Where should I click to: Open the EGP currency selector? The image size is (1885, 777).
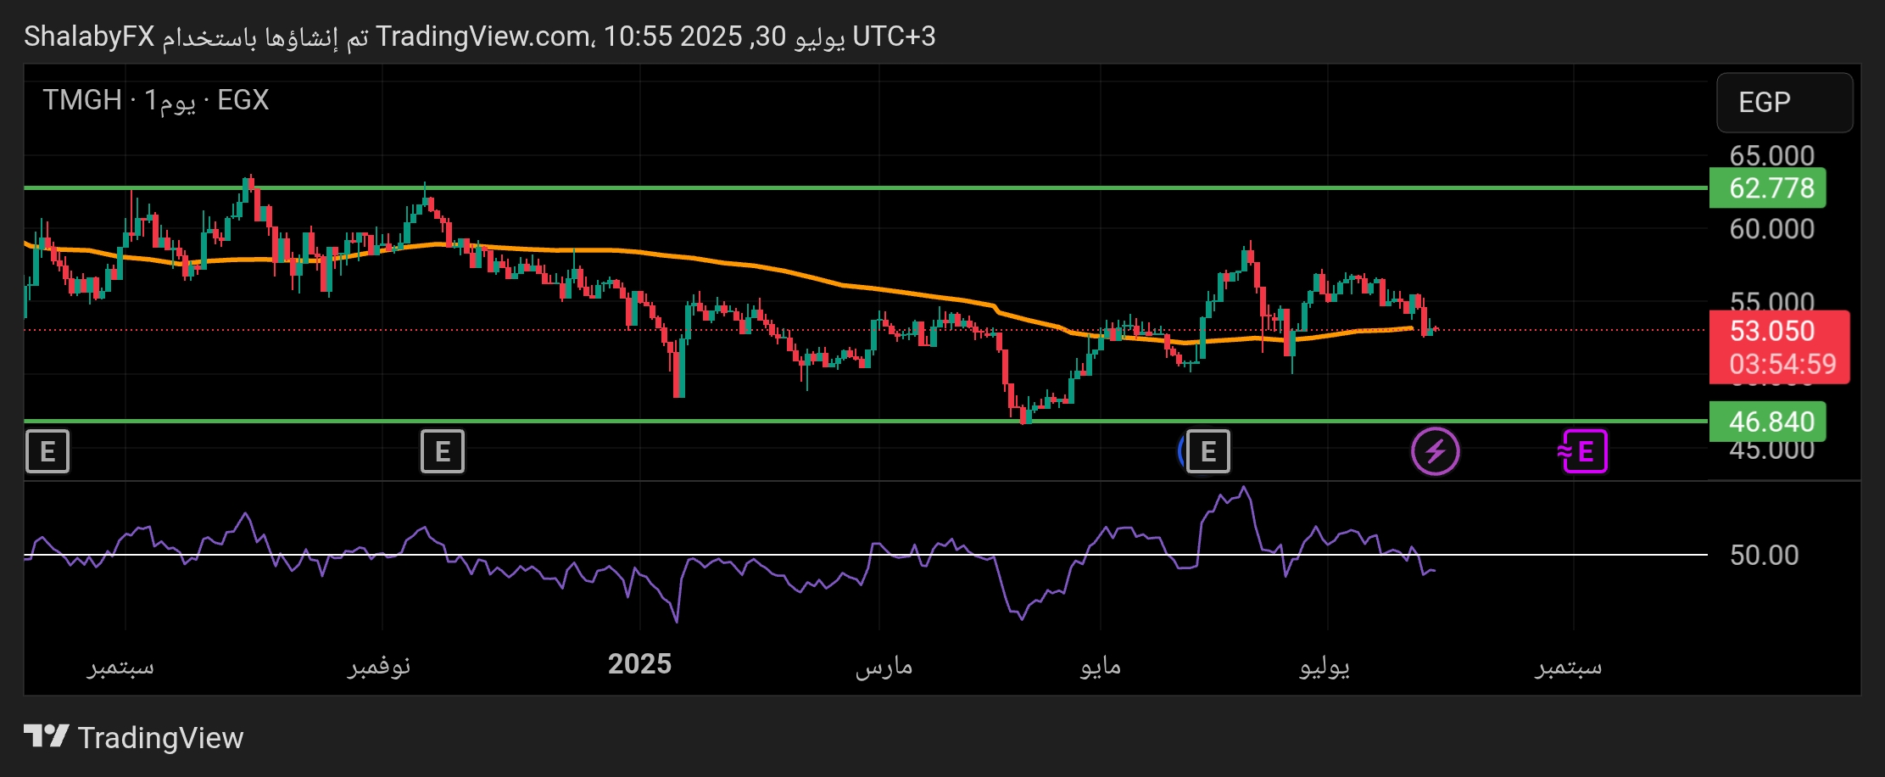pyautogui.click(x=1783, y=103)
